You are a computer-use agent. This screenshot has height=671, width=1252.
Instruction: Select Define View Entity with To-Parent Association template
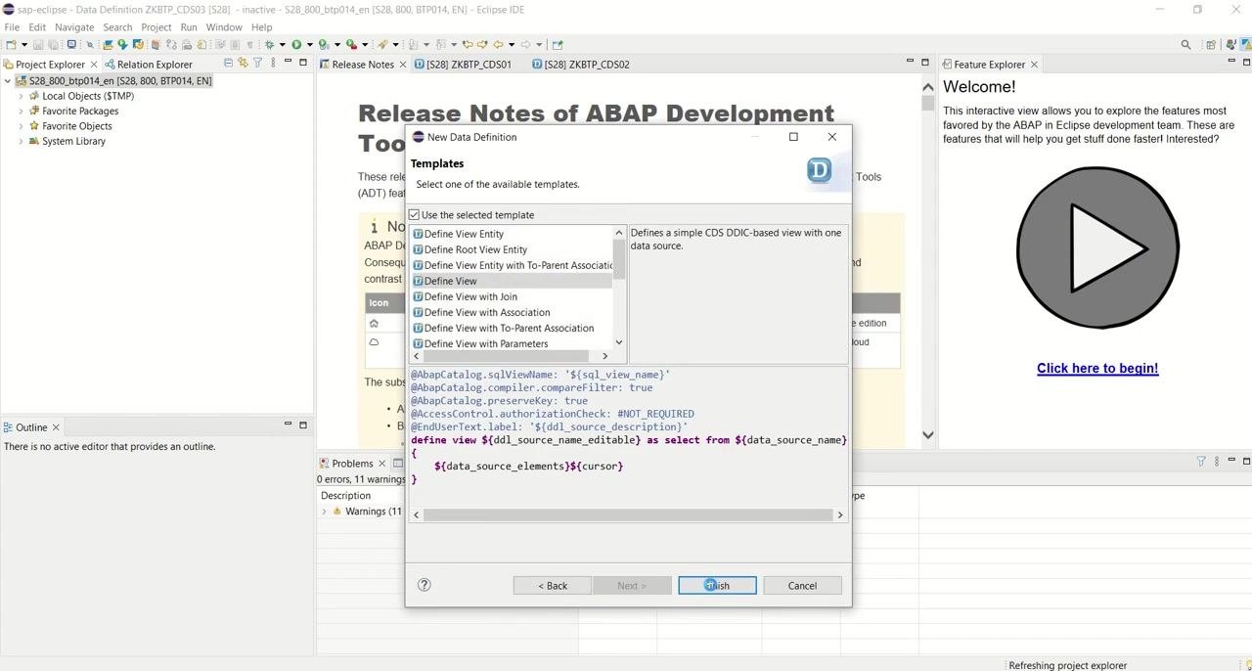(x=513, y=265)
